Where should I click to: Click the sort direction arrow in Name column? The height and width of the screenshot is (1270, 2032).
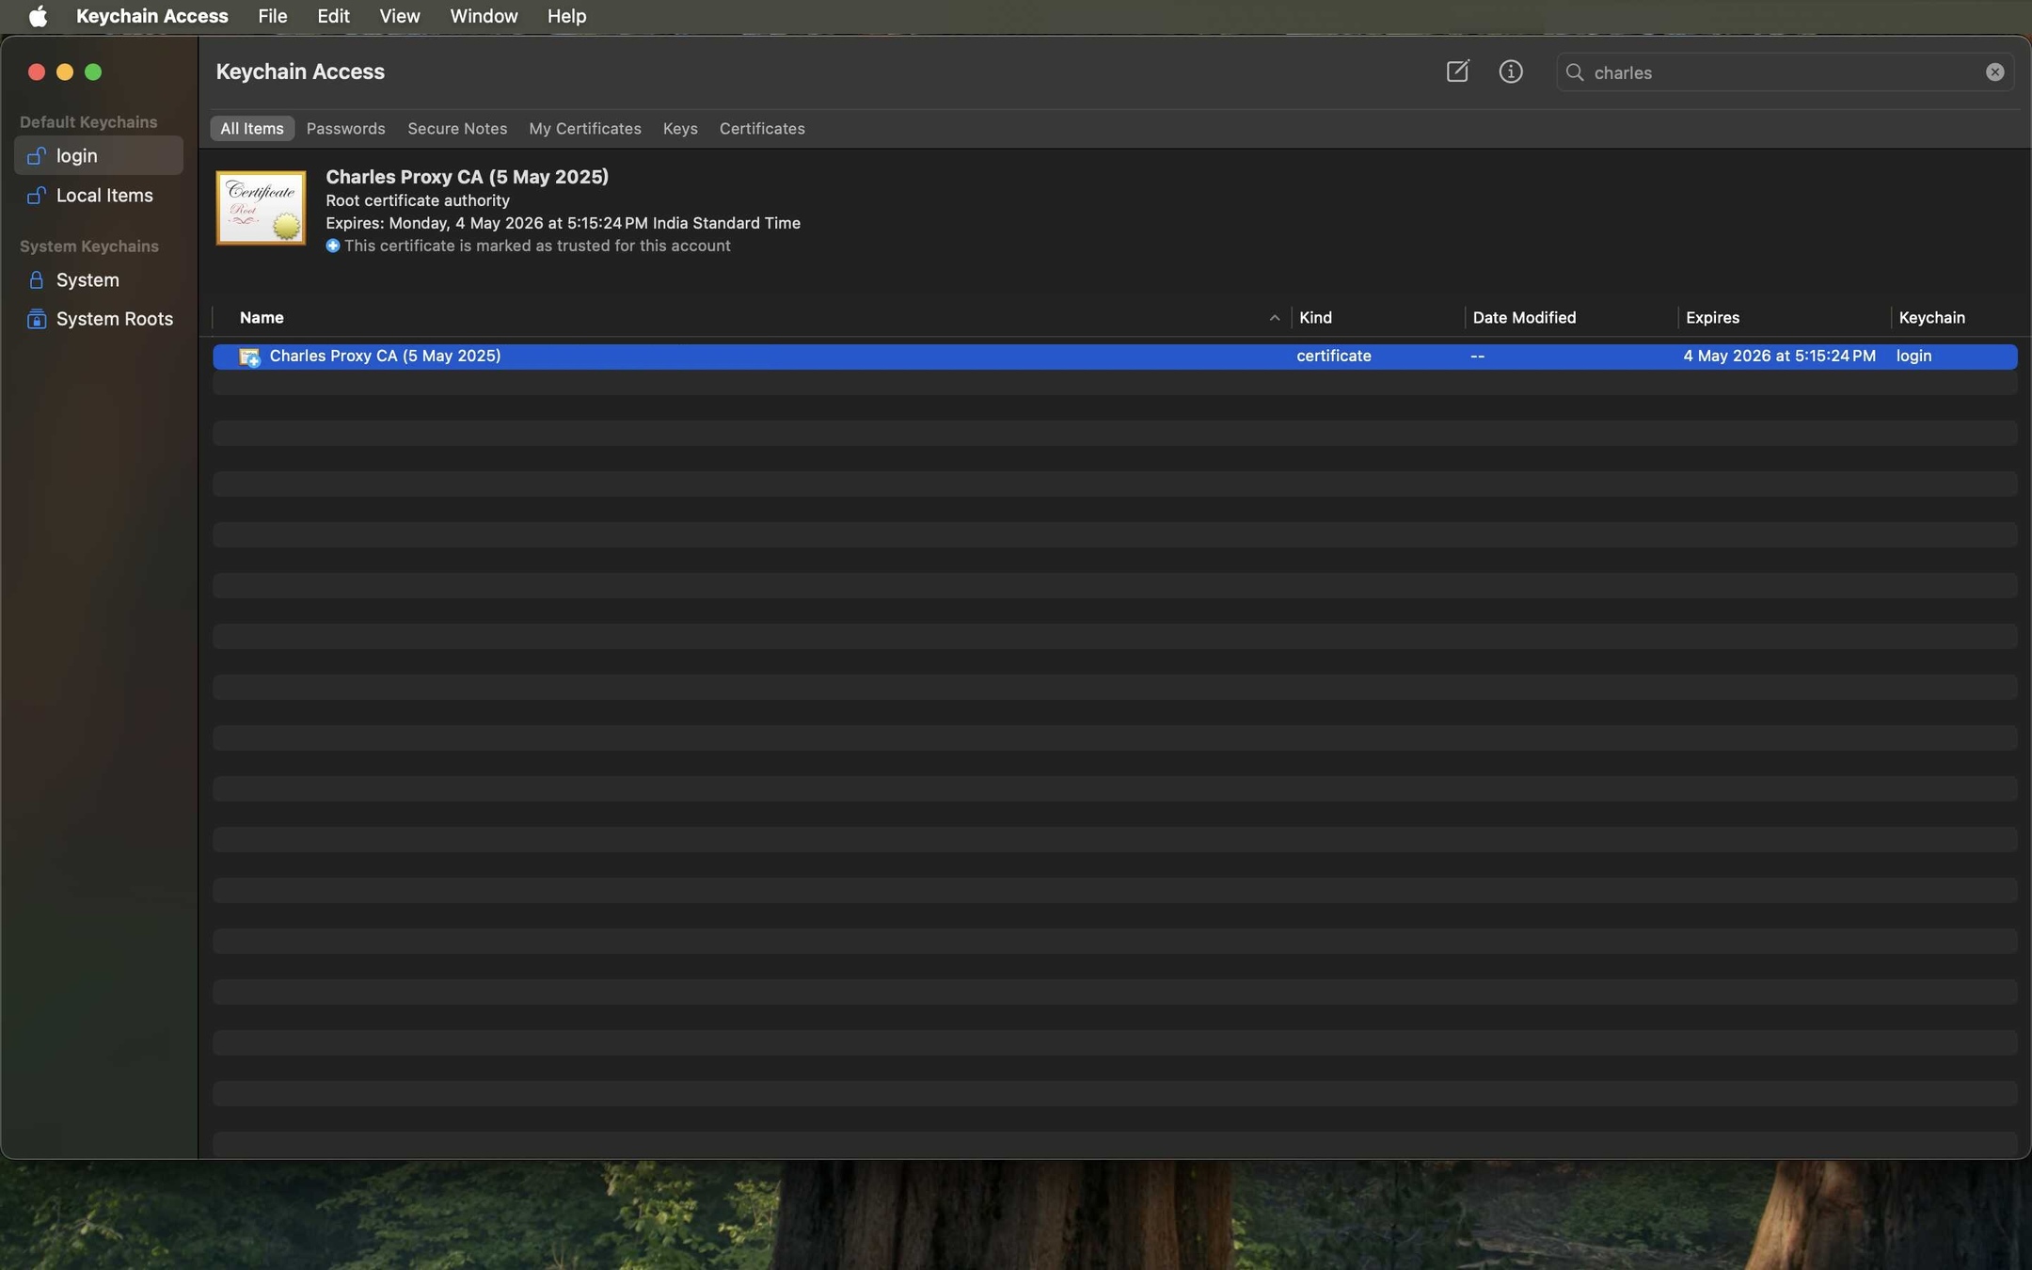coord(1275,318)
